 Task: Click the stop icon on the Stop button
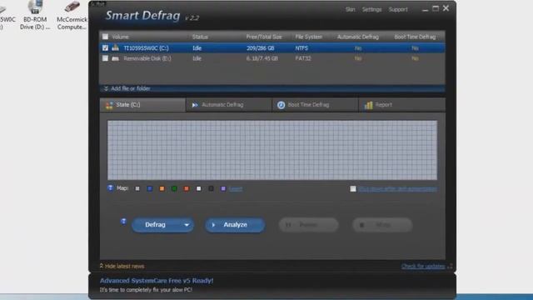pyautogui.click(x=361, y=225)
